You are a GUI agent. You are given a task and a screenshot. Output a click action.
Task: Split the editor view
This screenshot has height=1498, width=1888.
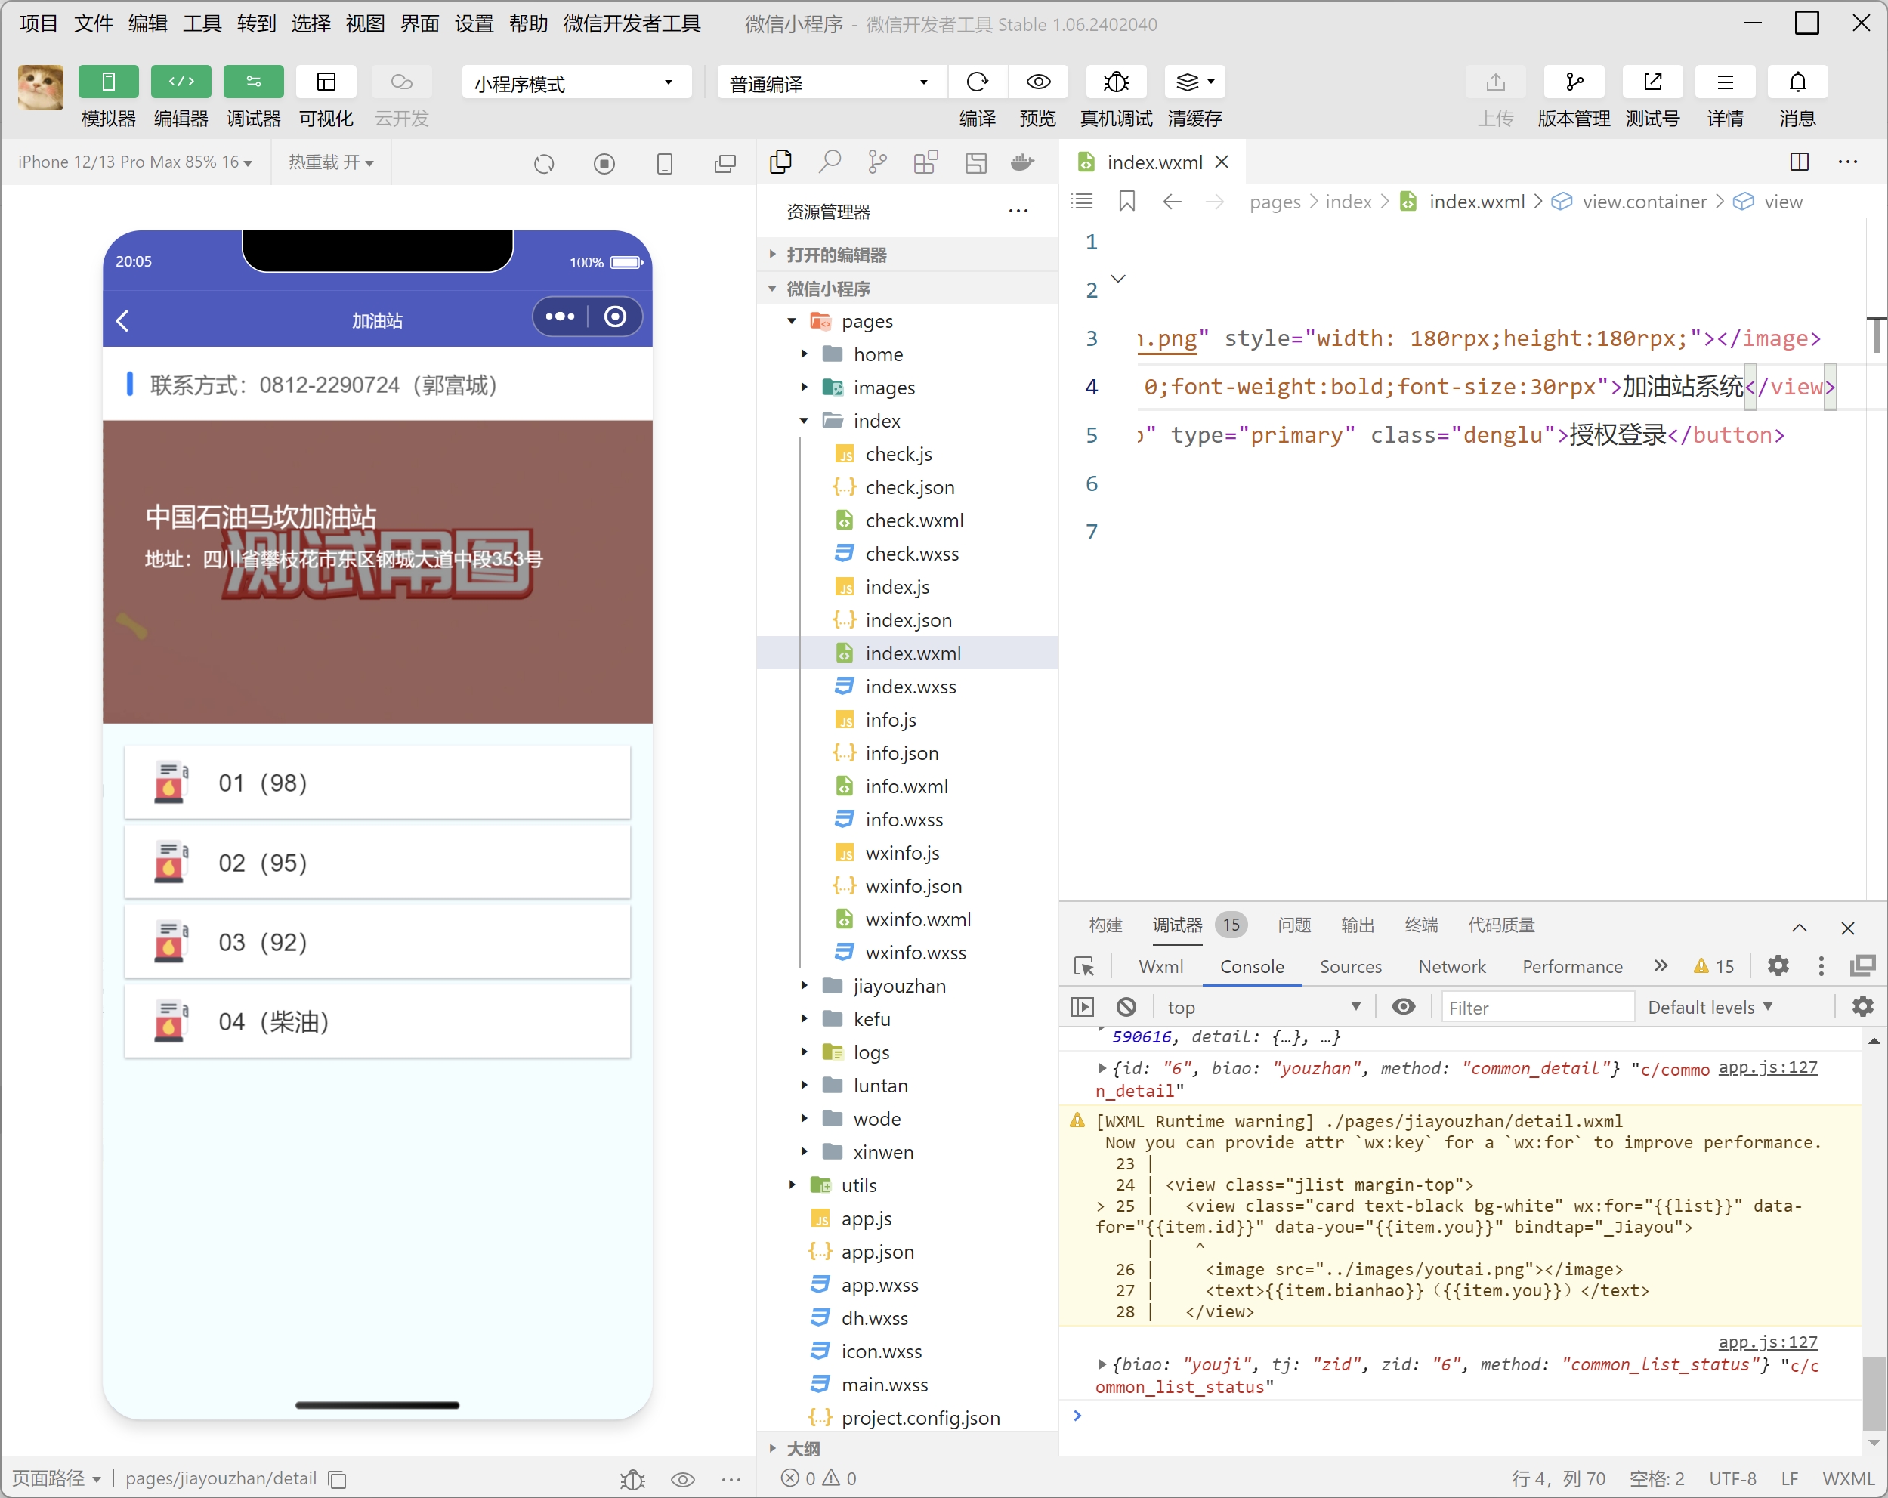(1799, 162)
